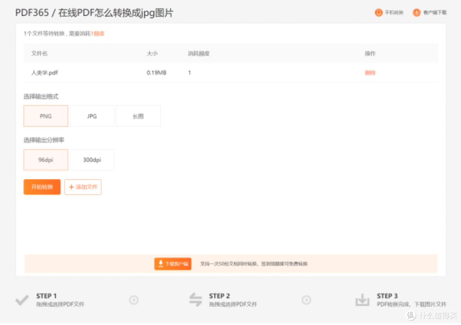Click the mobile conversion icon (手机转换)

[x=378, y=12]
